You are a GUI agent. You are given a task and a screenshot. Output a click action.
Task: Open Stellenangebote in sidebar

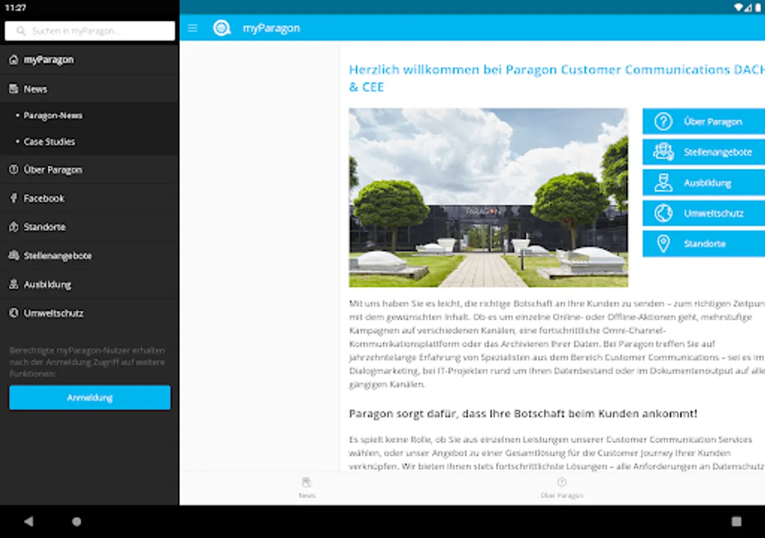tap(90, 255)
